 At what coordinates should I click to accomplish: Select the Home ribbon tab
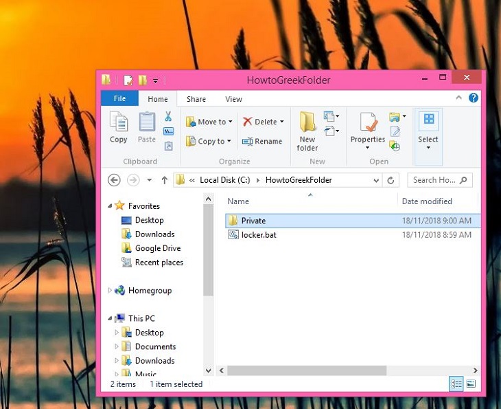pos(158,99)
